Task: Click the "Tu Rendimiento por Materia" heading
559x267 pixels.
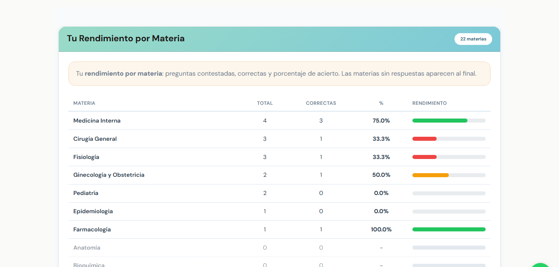Action: point(126,39)
